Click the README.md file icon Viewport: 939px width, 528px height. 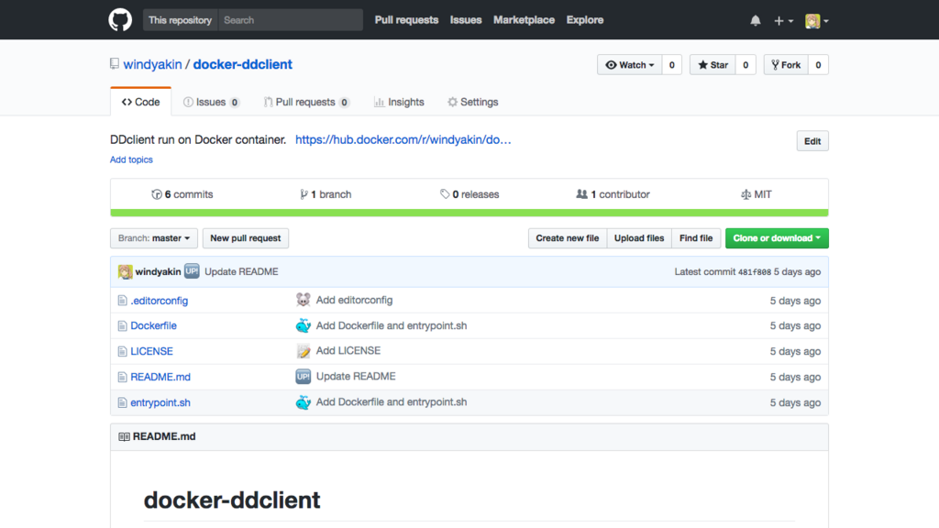[122, 377]
